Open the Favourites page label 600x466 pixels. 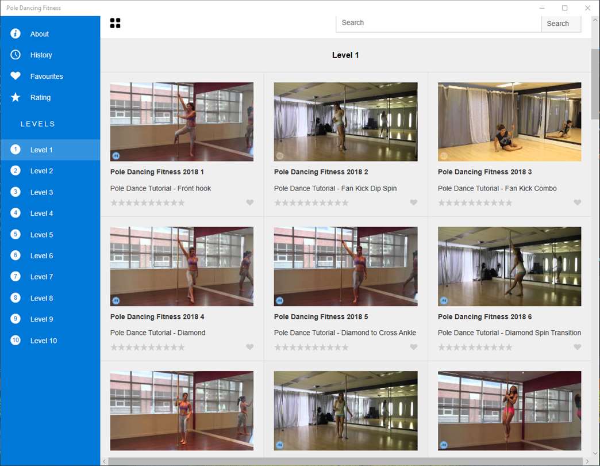pos(47,76)
